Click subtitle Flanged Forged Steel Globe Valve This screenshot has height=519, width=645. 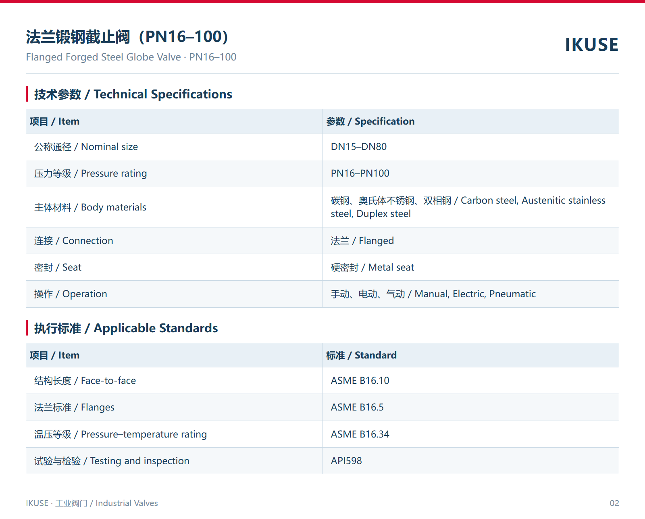coord(131,57)
